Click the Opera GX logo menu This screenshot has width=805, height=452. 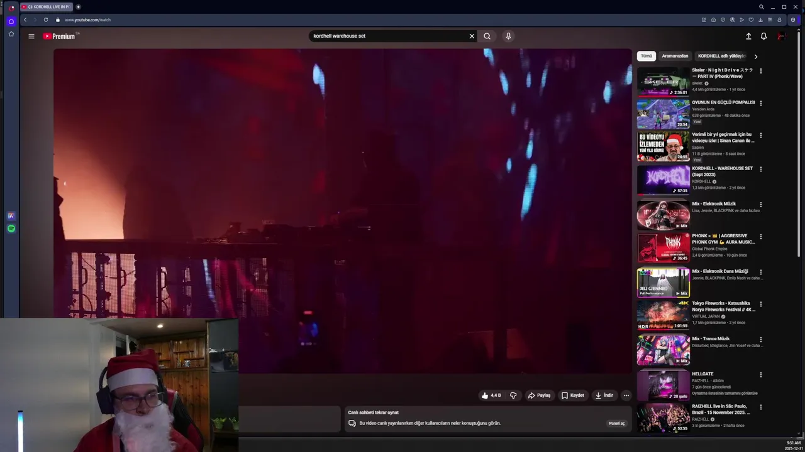pyautogui.click(x=11, y=8)
